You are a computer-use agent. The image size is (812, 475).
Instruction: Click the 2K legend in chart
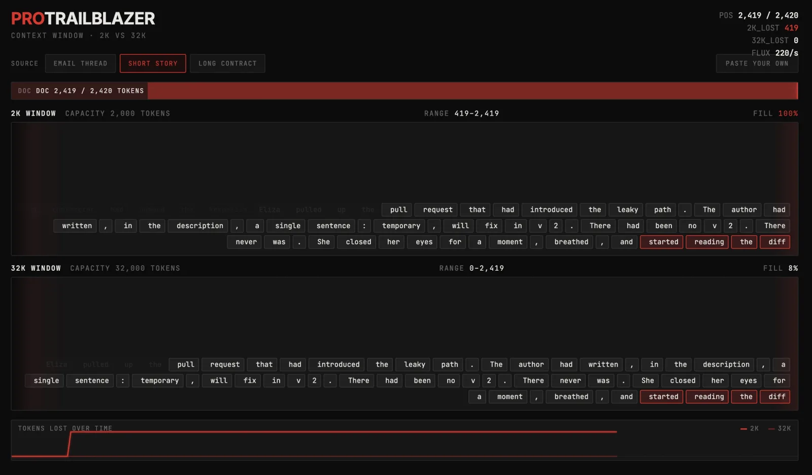750,428
